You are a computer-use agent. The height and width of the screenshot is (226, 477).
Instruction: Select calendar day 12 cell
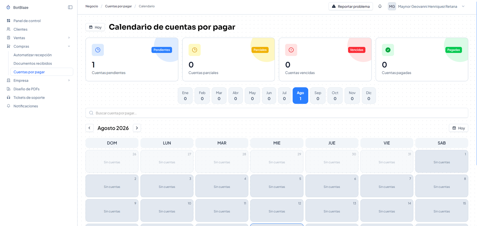[x=277, y=210]
